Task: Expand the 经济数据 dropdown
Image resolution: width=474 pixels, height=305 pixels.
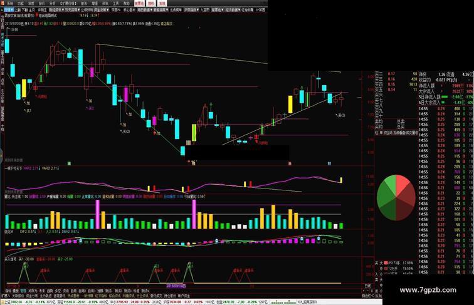Action: (232, 10)
